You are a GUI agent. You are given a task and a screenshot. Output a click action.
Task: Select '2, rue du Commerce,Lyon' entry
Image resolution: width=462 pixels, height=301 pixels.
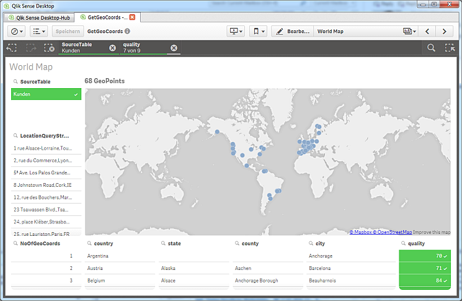47,160
